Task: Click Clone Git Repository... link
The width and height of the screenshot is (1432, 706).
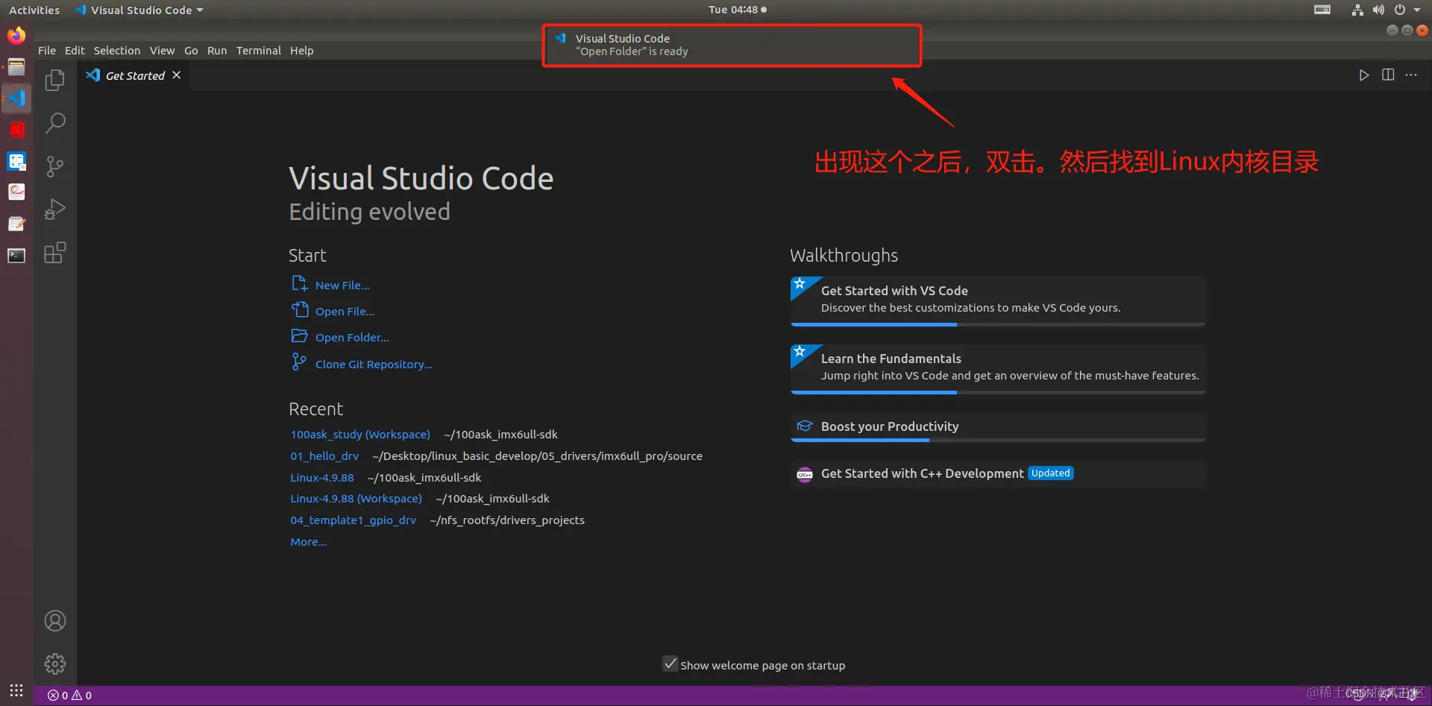Action: [x=374, y=365]
